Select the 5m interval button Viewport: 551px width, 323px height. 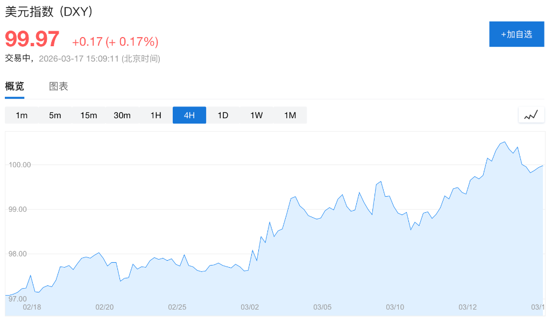(x=55, y=116)
